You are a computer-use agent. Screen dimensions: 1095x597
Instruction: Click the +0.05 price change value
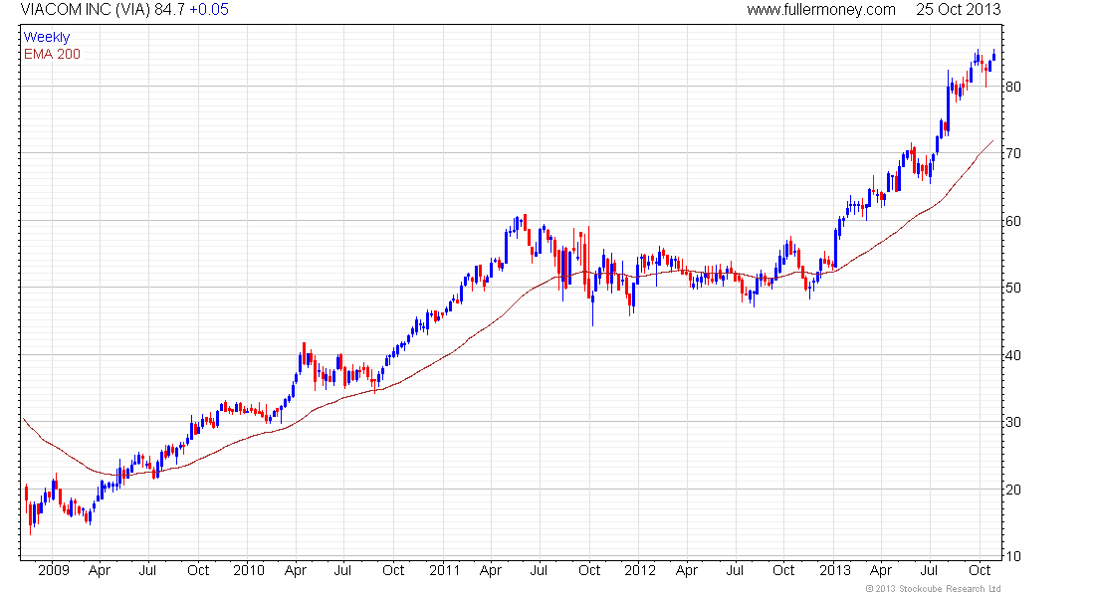(209, 10)
